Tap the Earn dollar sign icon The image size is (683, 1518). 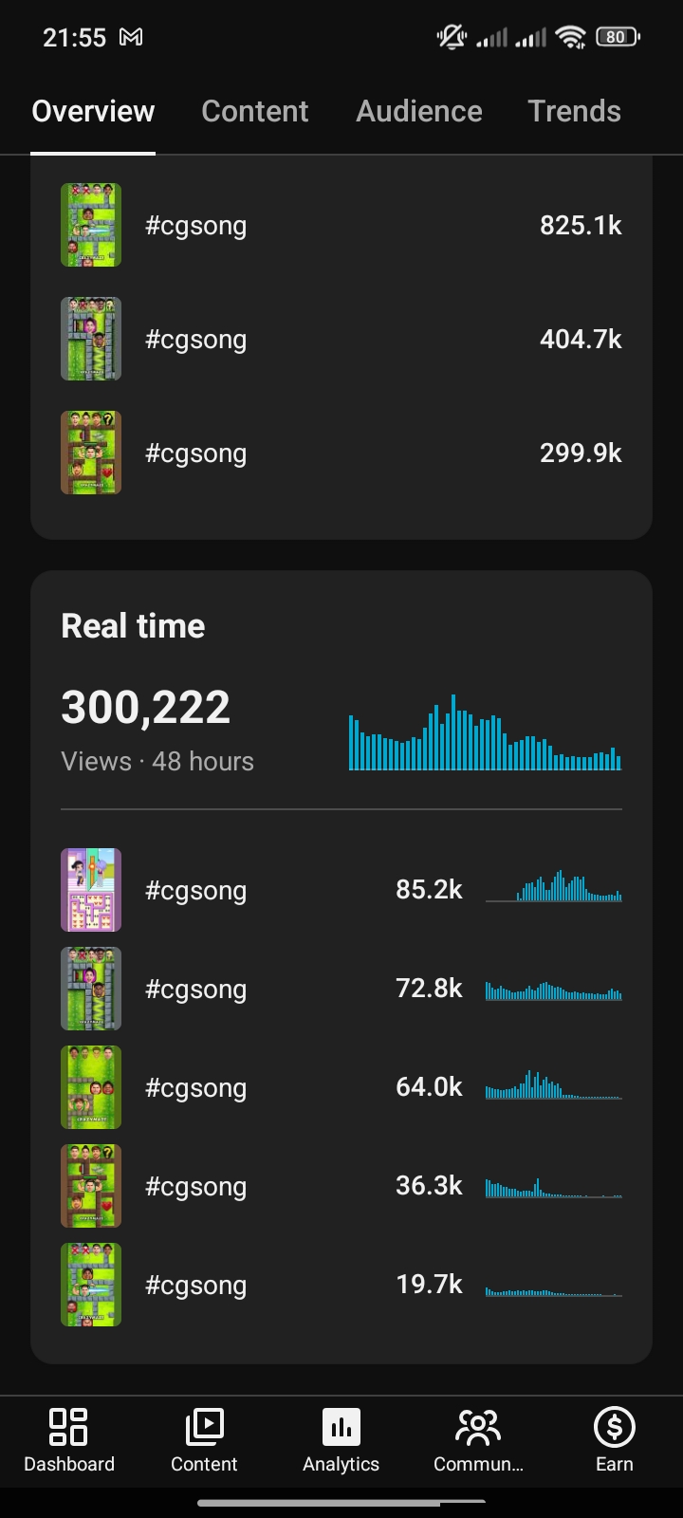tap(615, 1427)
